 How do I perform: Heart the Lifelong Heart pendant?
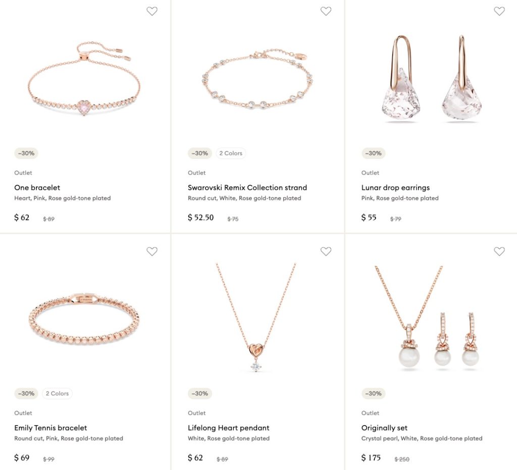pyautogui.click(x=326, y=251)
